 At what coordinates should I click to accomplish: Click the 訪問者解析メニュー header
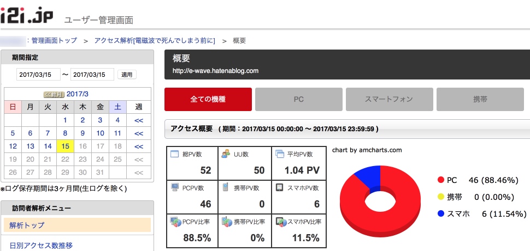click(78, 208)
